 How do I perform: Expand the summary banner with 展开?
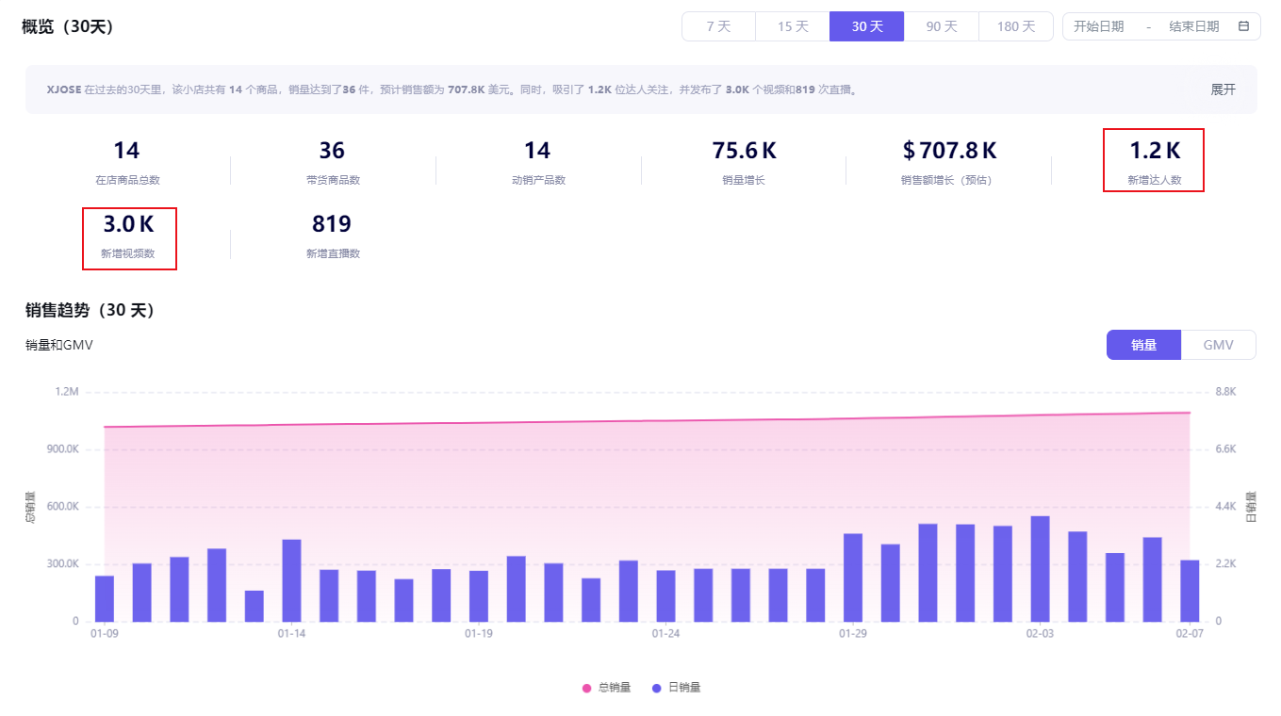tap(1223, 89)
